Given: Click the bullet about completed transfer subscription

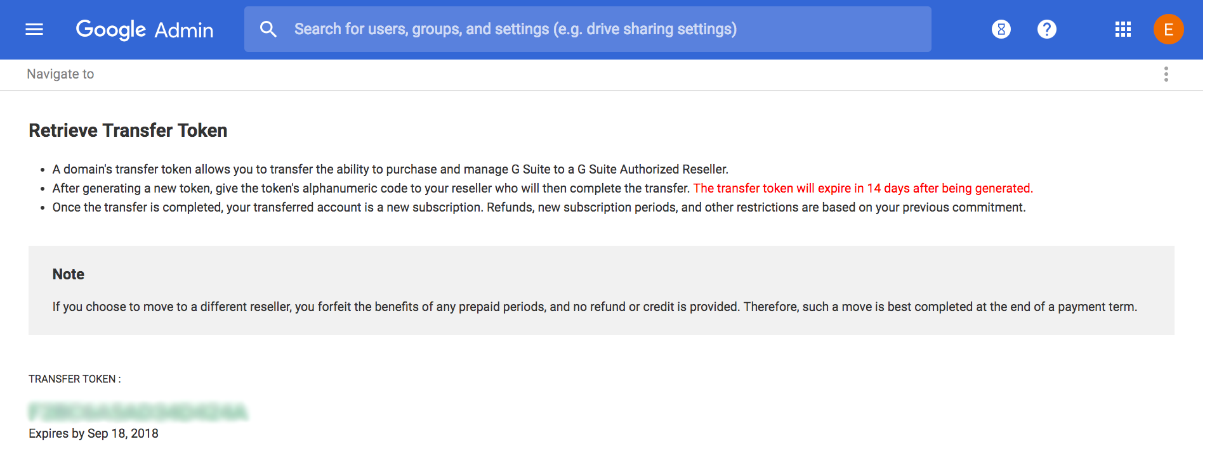Looking at the screenshot, I should (x=539, y=207).
